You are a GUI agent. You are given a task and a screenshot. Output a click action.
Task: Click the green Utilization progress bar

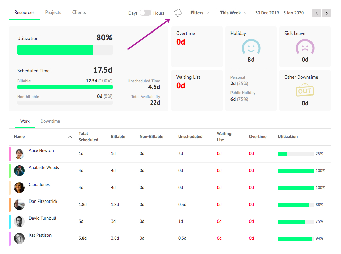pos(55,50)
